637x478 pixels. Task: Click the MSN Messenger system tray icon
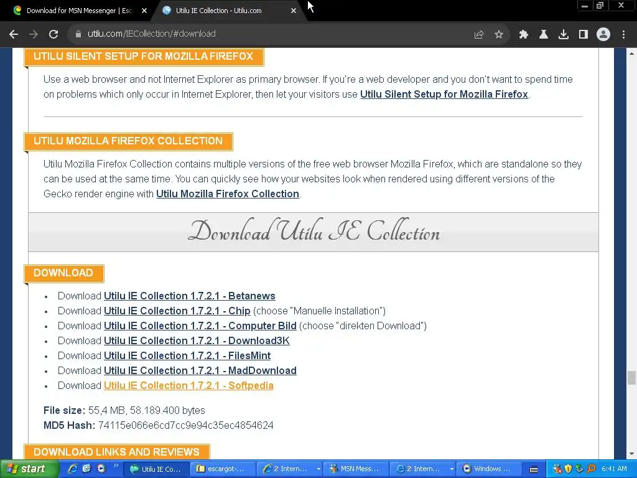pyautogui.click(x=557, y=469)
